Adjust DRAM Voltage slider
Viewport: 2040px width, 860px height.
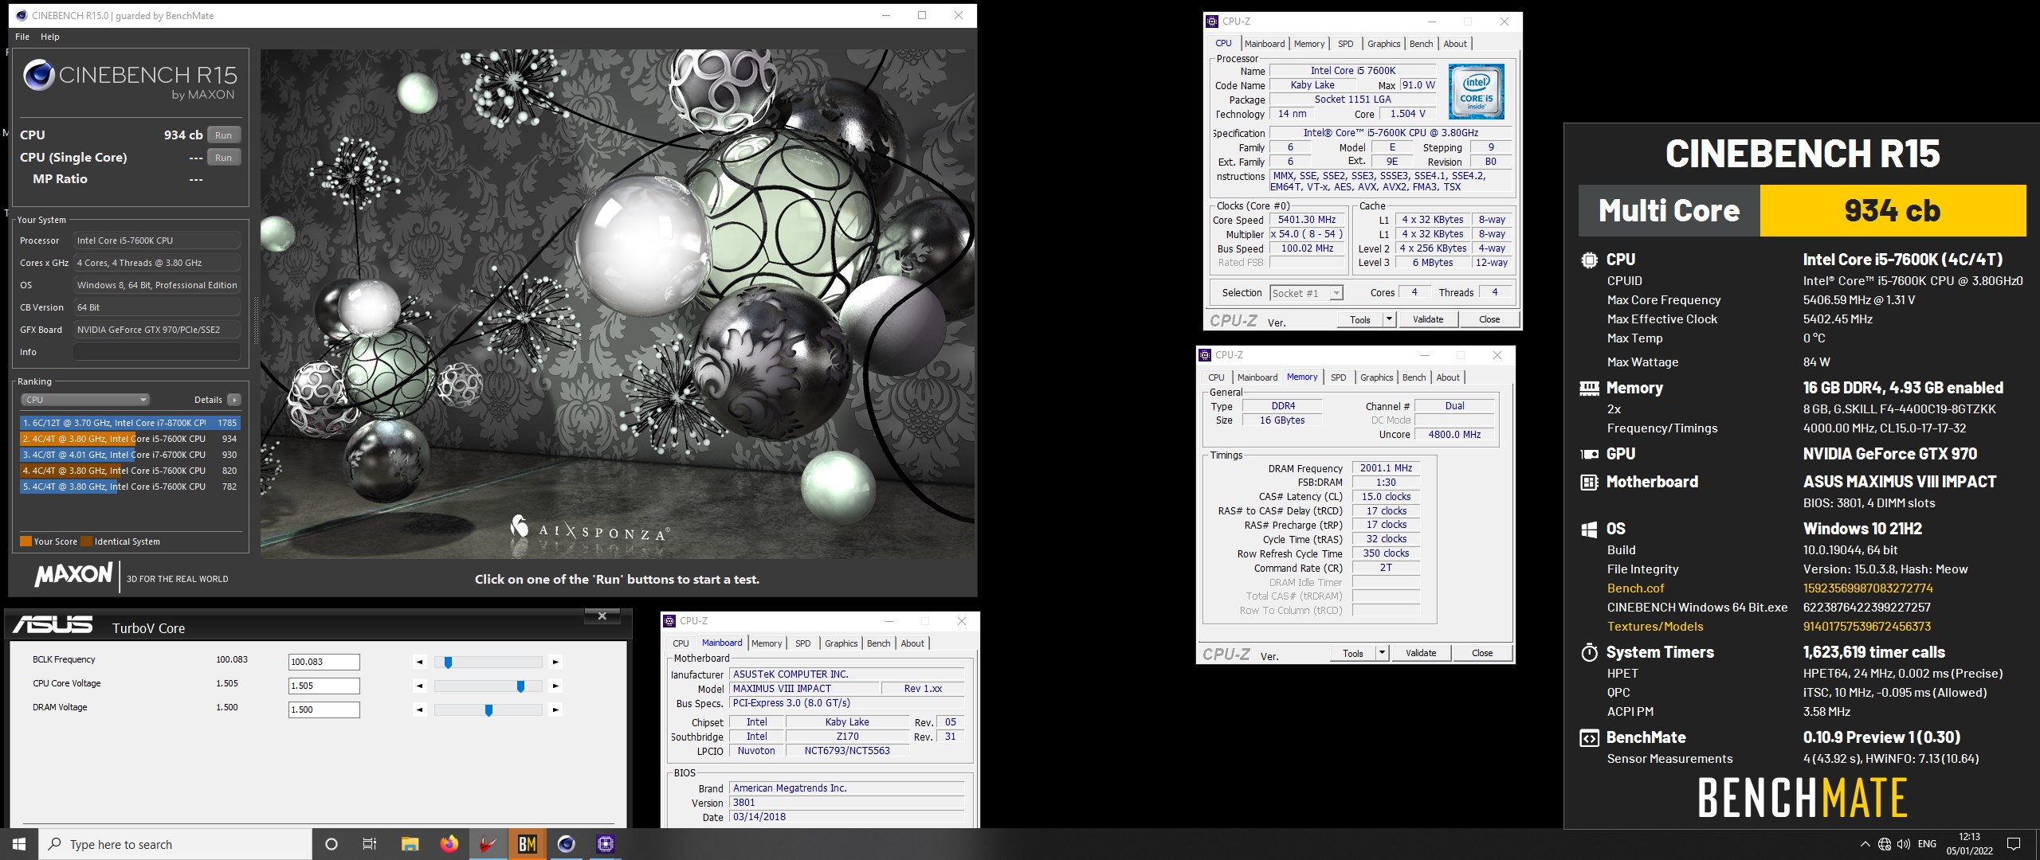click(488, 709)
